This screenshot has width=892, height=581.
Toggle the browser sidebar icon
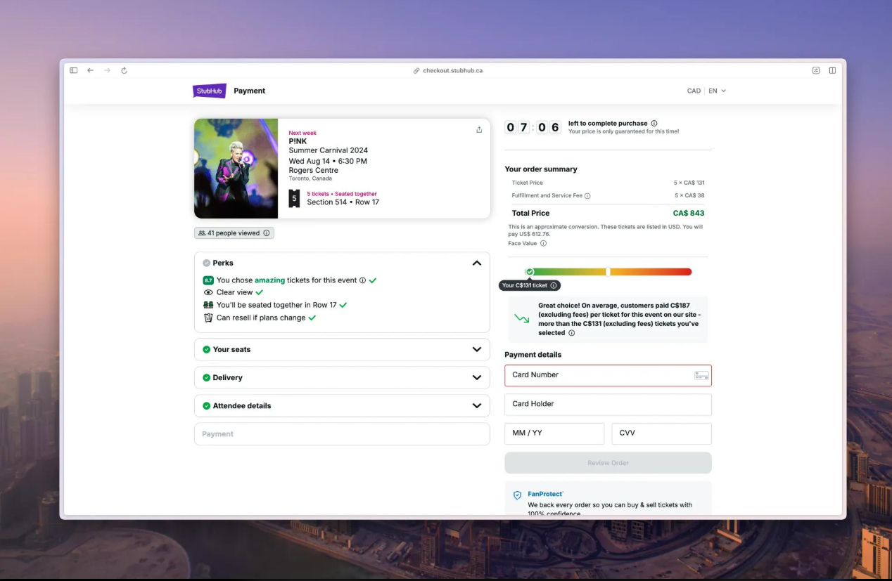(73, 70)
